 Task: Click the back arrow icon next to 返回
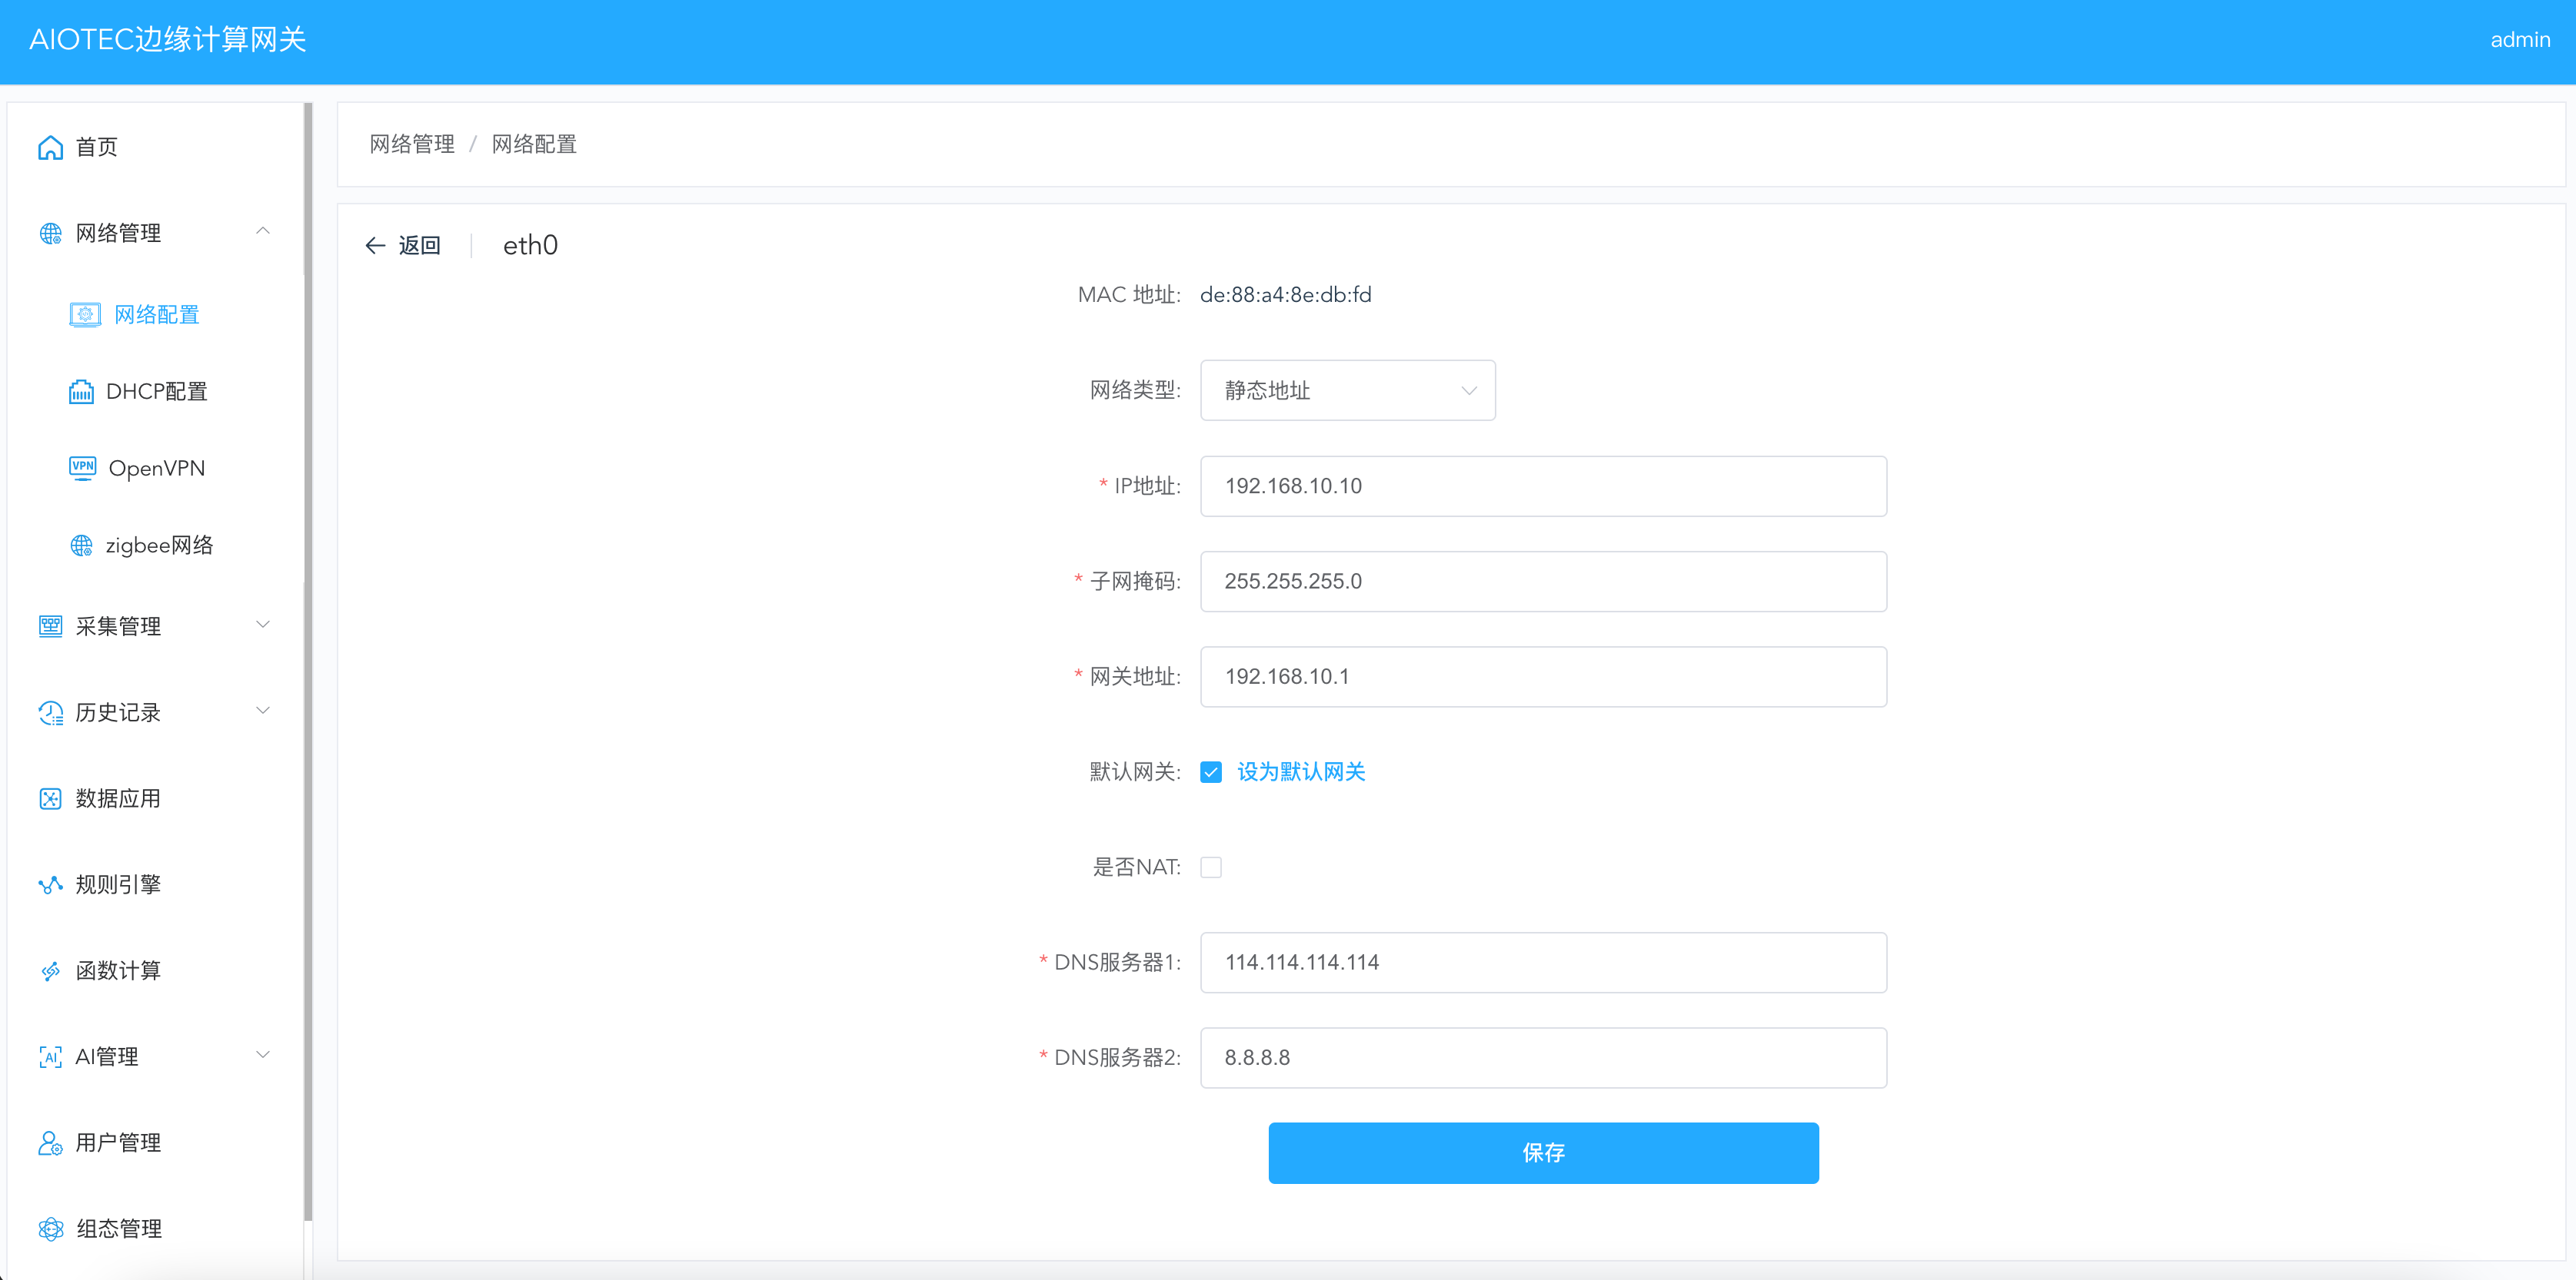tap(375, 246)
